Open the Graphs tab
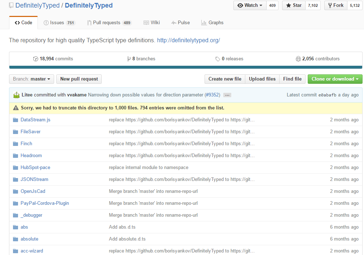The width and height of the screenshot is (364, 255). tap(212, 22)
